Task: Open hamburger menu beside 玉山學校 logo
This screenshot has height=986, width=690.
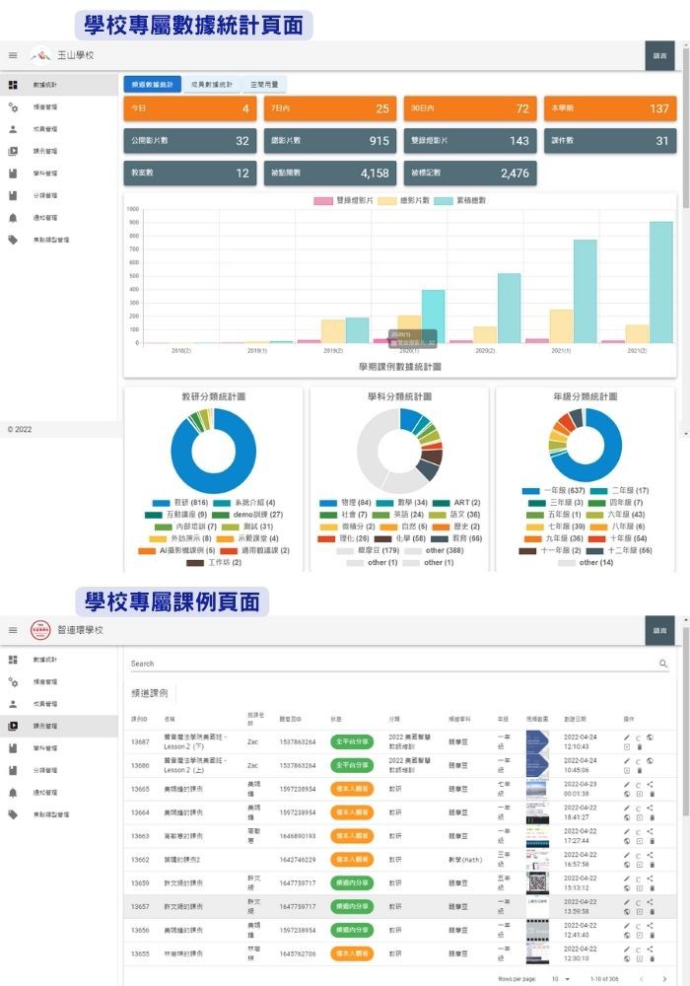Action: pos(13,55)
